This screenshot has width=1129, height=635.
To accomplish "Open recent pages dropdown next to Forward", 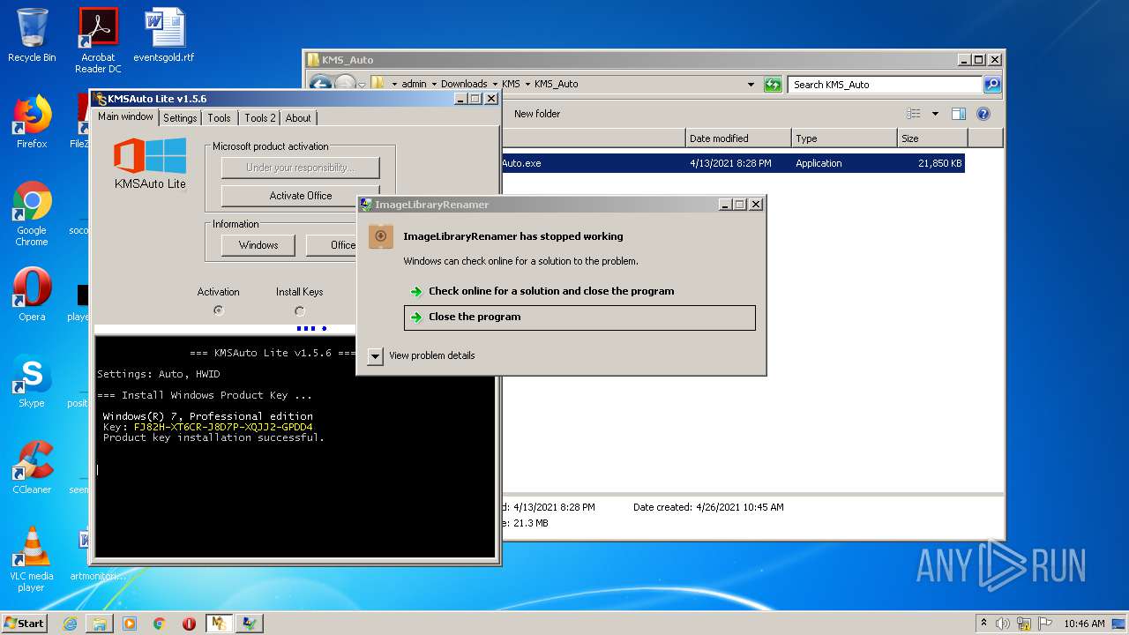I will (362, 85).
